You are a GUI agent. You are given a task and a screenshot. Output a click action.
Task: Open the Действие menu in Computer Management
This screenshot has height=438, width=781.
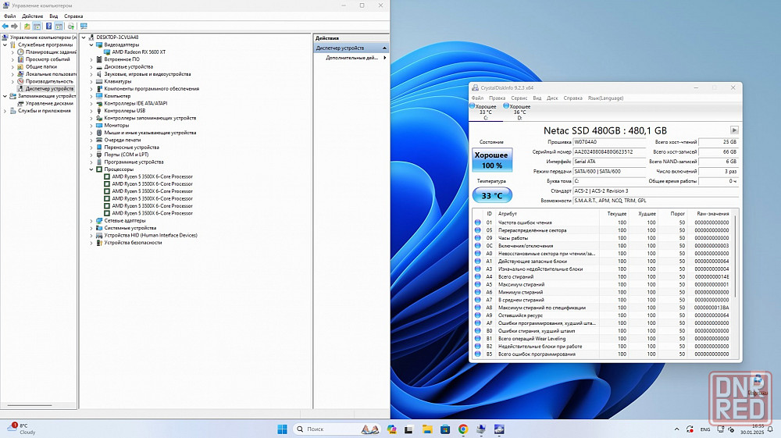point(32,16)
